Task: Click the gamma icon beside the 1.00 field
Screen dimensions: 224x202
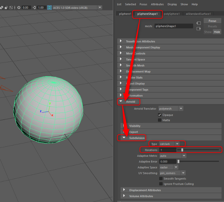Action: pos(34,8)
